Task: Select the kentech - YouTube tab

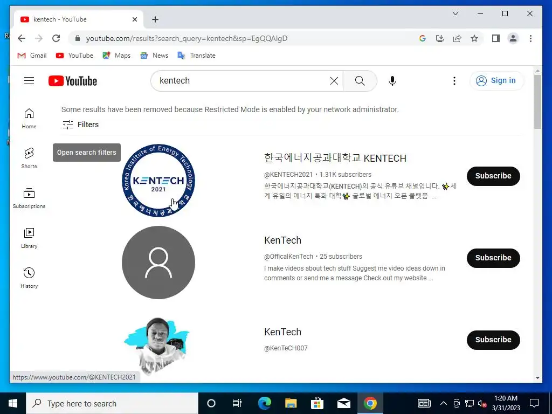Action: [79, 19]
